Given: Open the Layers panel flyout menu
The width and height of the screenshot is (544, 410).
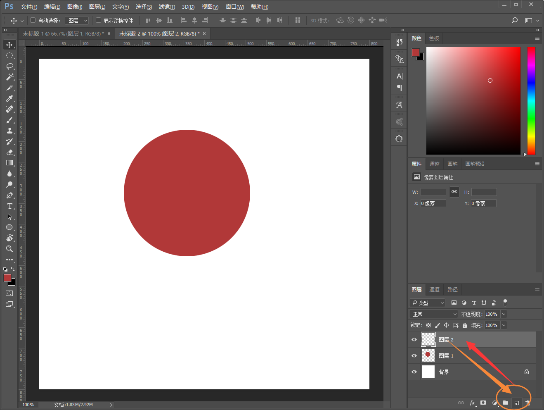Looking at the screenshot, I should coord(537,289).
